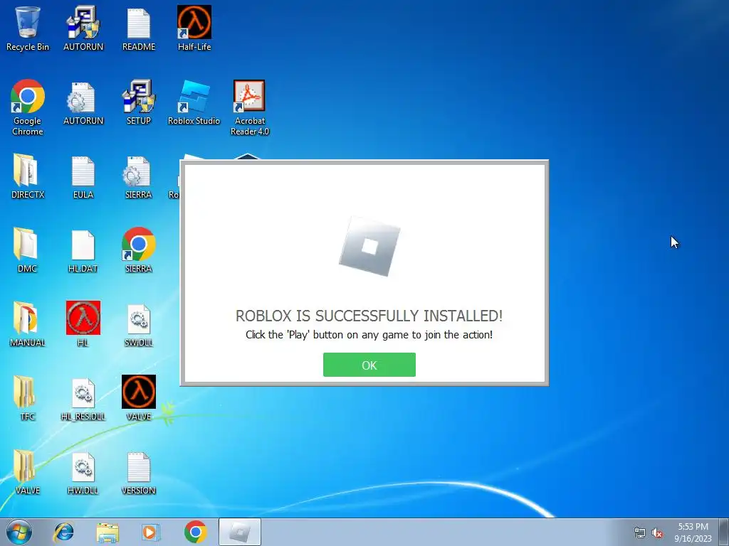The height and width of the screenshot is (546, 729).
Task: Select the VALVE folder icon
Action: [x=28, y=472]
